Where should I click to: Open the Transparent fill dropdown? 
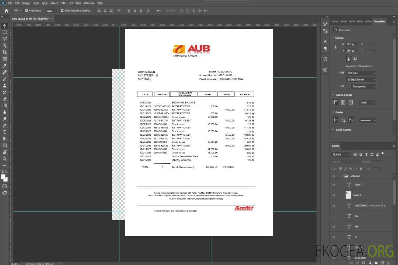363,86
